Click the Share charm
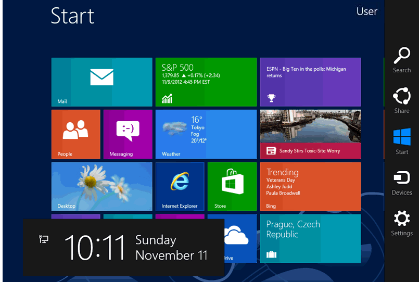Screen dimensions: 419x282 pyautogui.click(x=402, y=100)
